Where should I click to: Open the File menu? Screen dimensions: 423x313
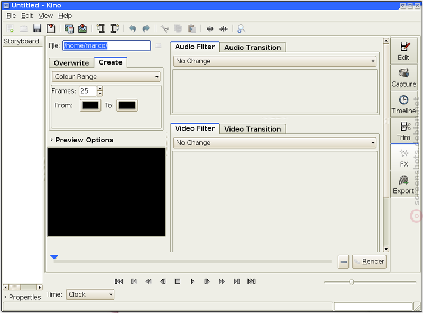tap(11, 16)
